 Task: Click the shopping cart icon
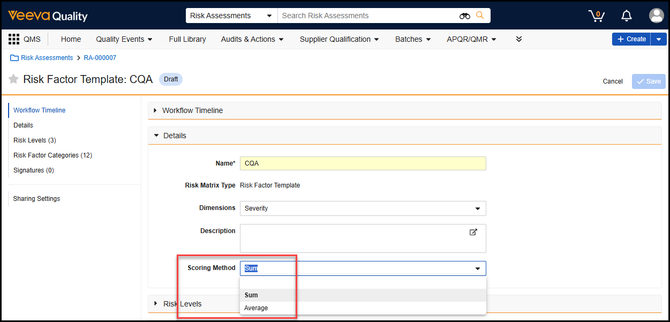click(x=596, y=16)
